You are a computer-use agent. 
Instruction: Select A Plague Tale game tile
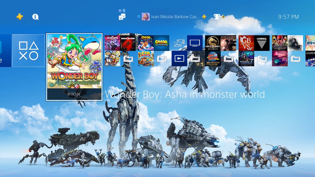(x=295, y=43)
